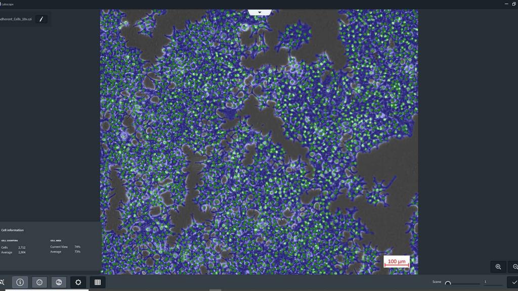The width and height of the screenshot is (518, 291).
Task: Select the Adherent_Cells_10x.czi file name
Action: 16,19
